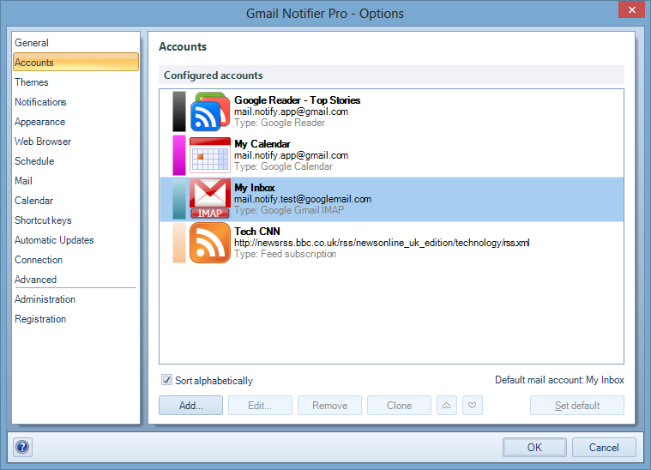Screen dimensions: 651x470
Task: Click 'Type: Google Reader' text
Action: [280, 123]
